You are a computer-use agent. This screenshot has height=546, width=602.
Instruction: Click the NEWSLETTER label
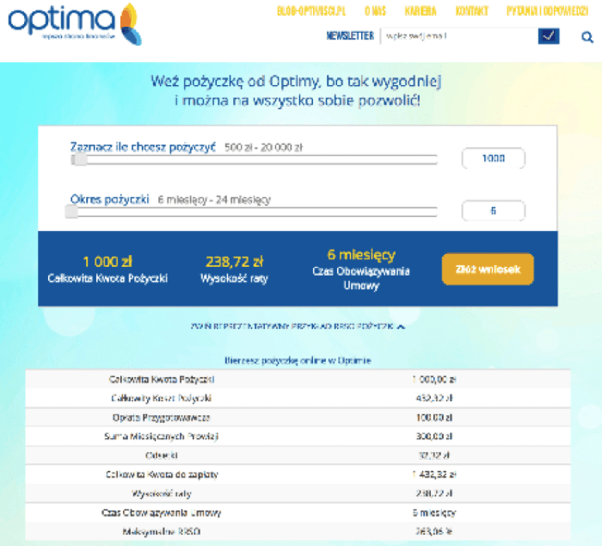350,36
